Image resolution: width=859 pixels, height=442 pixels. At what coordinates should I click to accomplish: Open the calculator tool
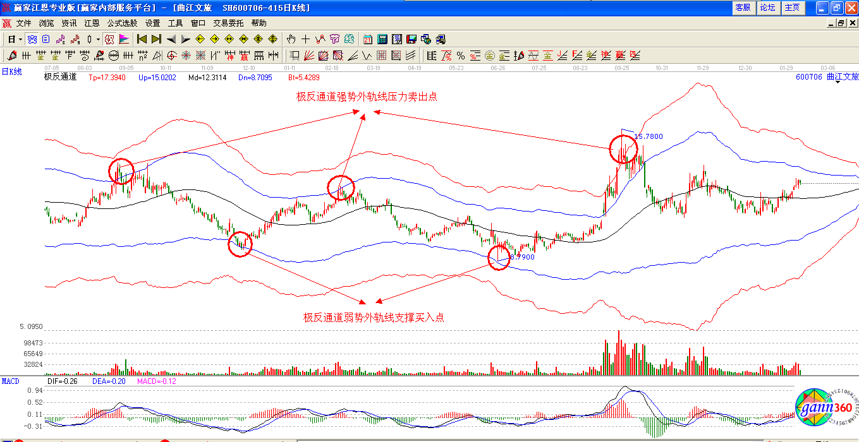pyautogui.click(x=382, y=39)
